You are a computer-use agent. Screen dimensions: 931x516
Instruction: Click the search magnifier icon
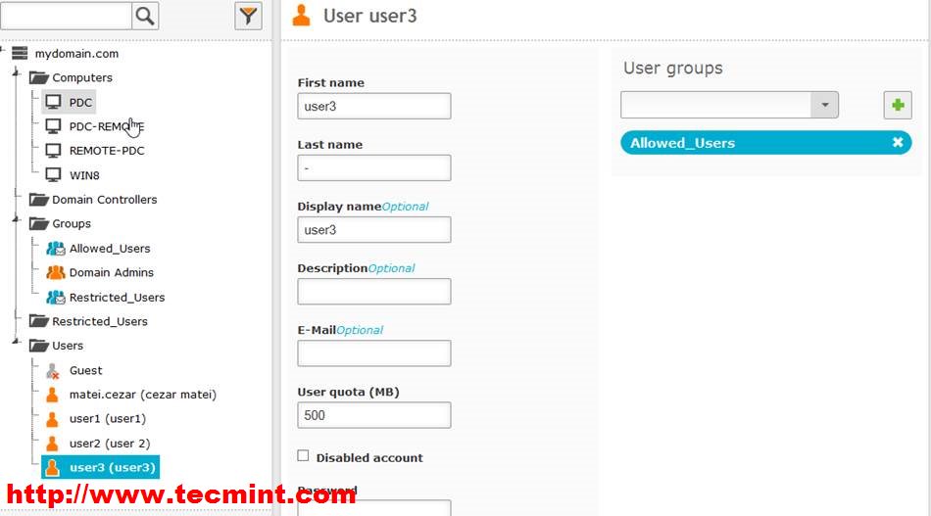(x=145, y=15)
